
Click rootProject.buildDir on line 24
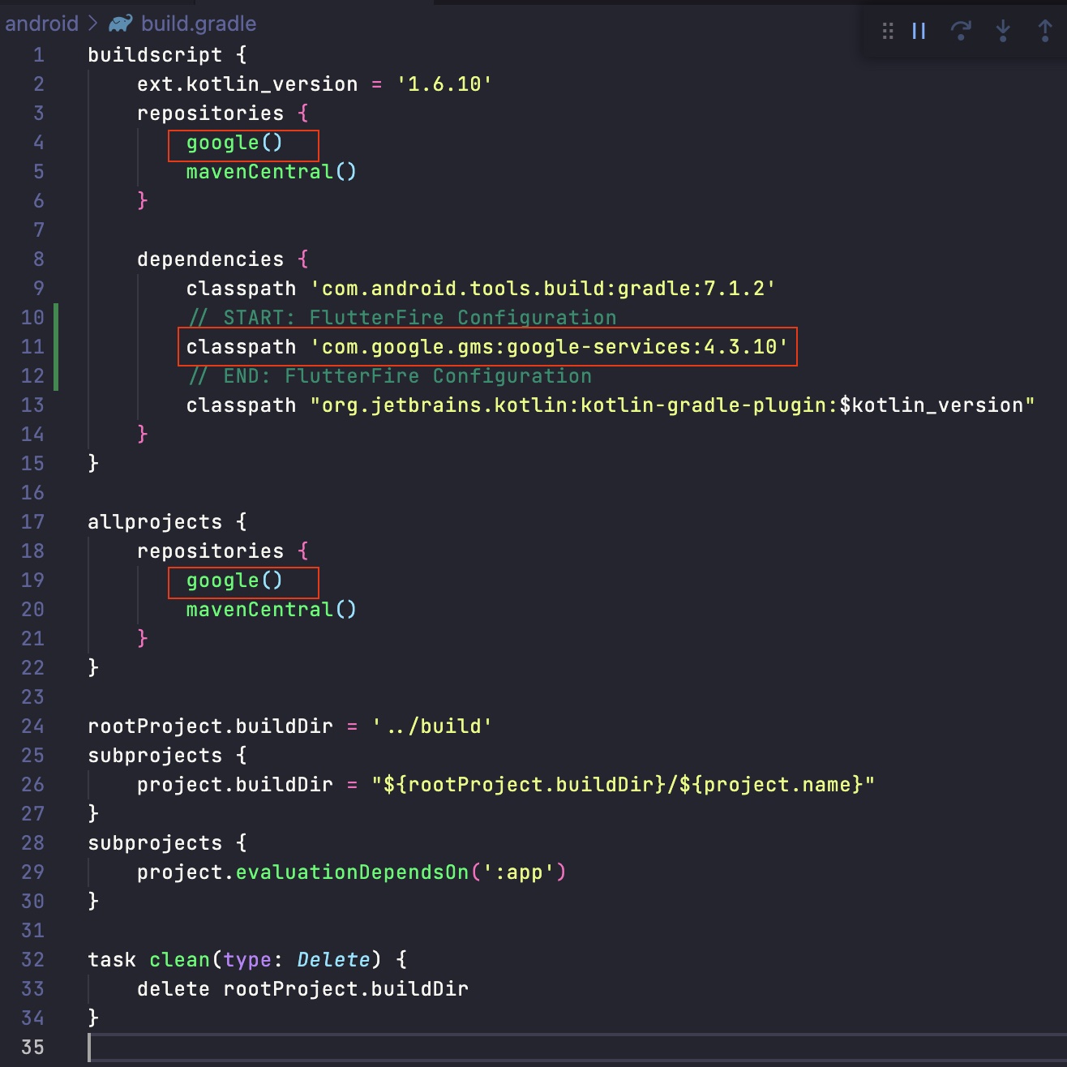point(211,726)
